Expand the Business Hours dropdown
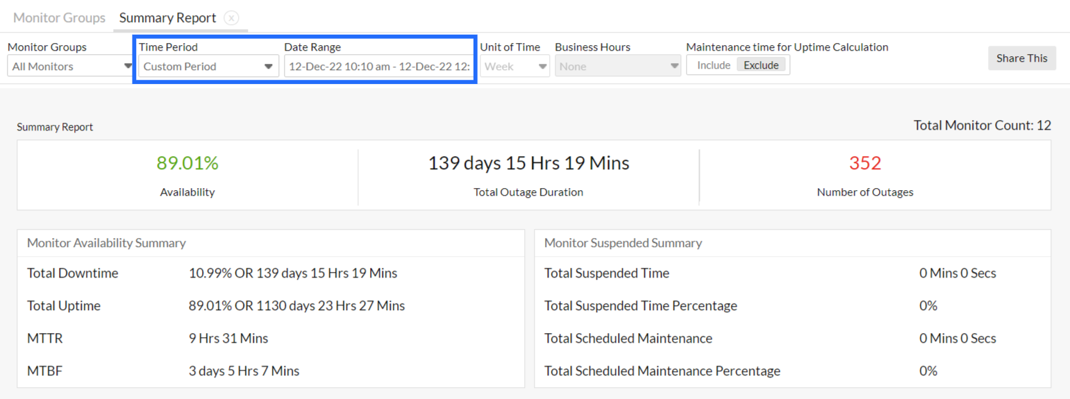1070x399 pixels. [x=617, y=67]
